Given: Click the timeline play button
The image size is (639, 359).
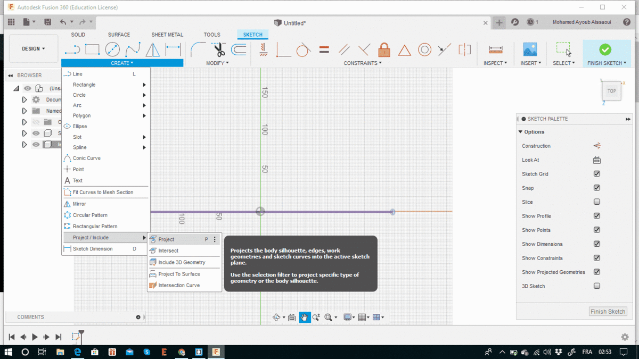Looking at the screenshot, I should [35, 337].
